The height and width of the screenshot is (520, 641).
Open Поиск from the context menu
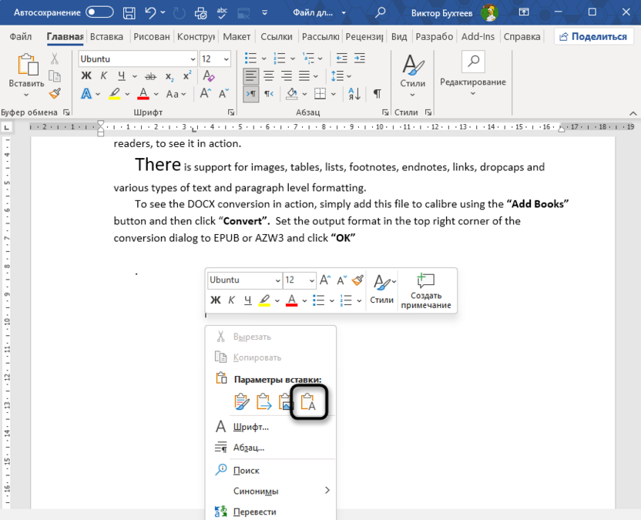tap(248, 470)
